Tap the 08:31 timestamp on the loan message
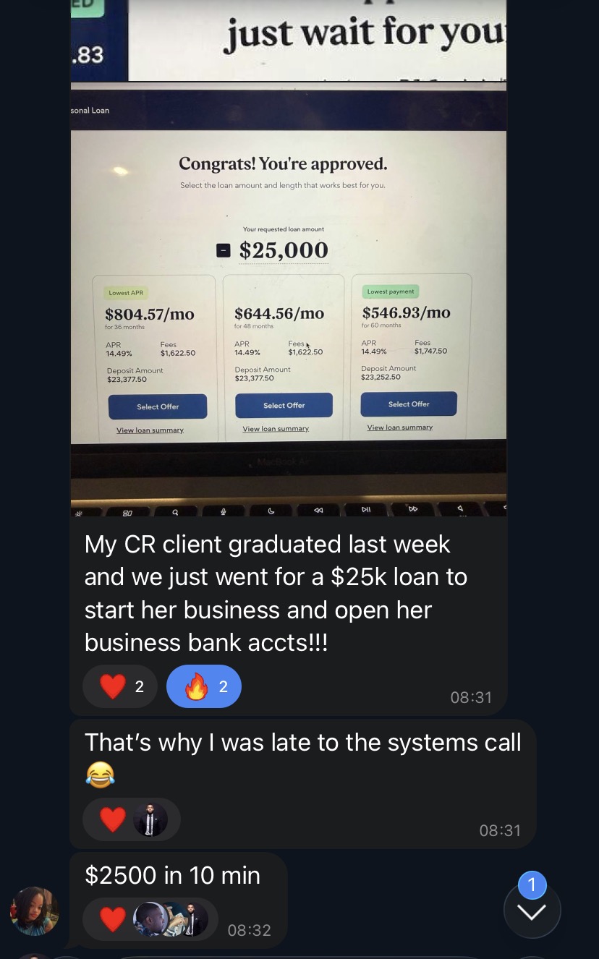The image size is (599, 959). (x=471, y=697)
